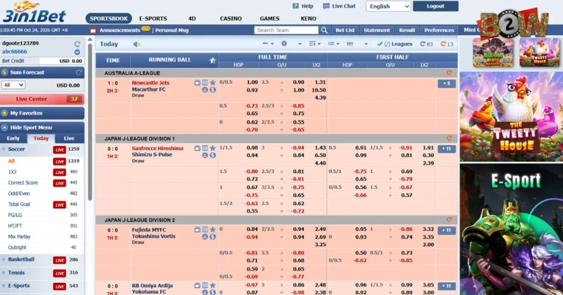Open the Live Center button
The image size is (563, 295).
(x=42, y=99)
